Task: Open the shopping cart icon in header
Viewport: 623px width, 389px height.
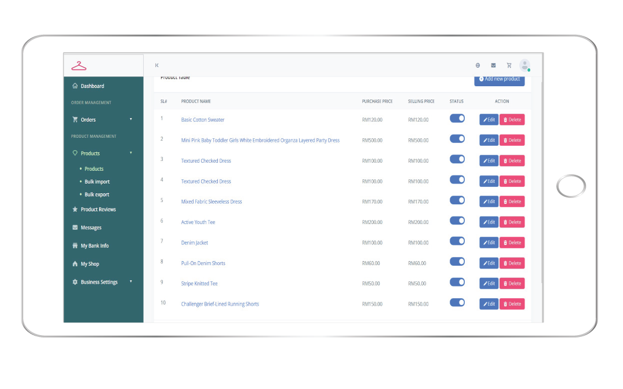Action: 509,65
